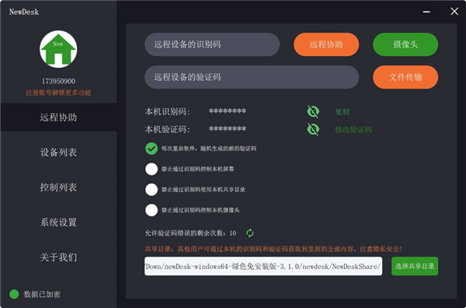Click the green 摄像头 button
Image resolution: width=466 pixels, height=308 pixels.
pos(405,44)
